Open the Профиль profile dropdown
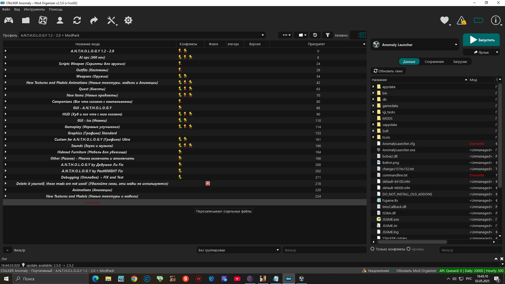 pos(142,35)
